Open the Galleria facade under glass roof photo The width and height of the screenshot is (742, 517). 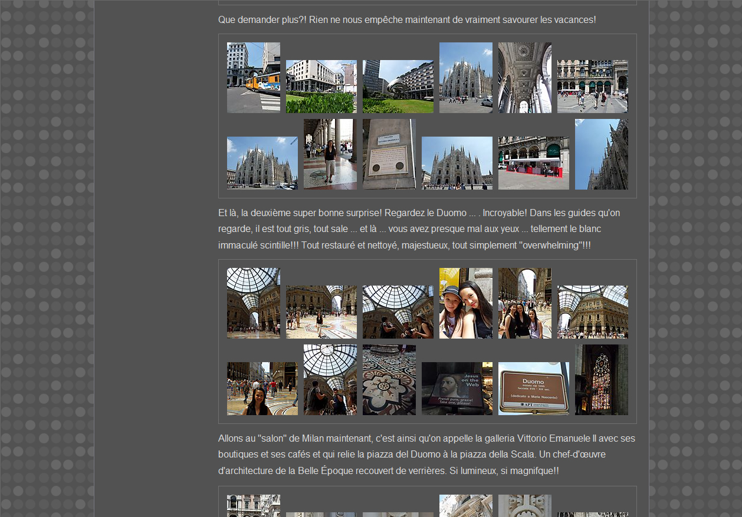tap(592, 311)
